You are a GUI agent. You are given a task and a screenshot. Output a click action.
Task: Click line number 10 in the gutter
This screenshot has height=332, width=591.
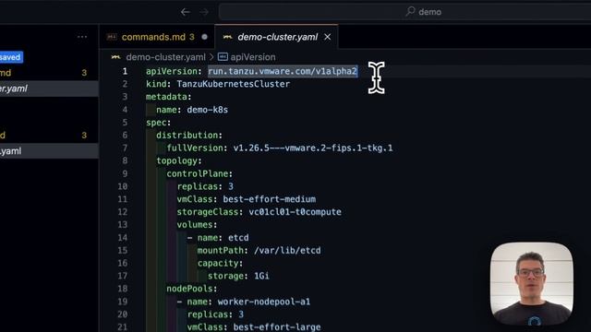(123, 186)
